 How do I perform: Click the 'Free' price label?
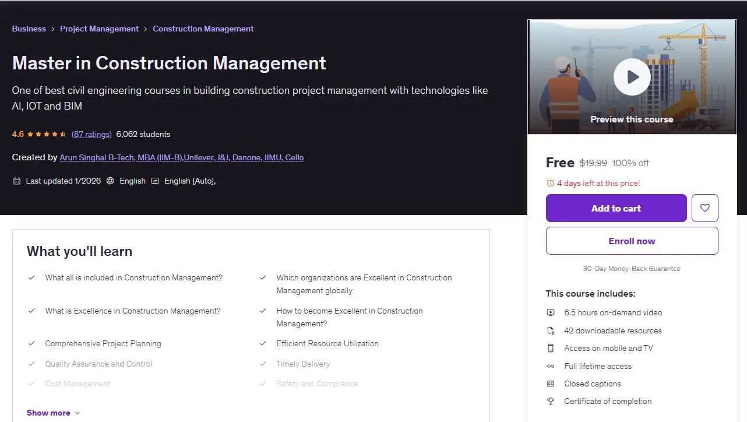(560, 163)
